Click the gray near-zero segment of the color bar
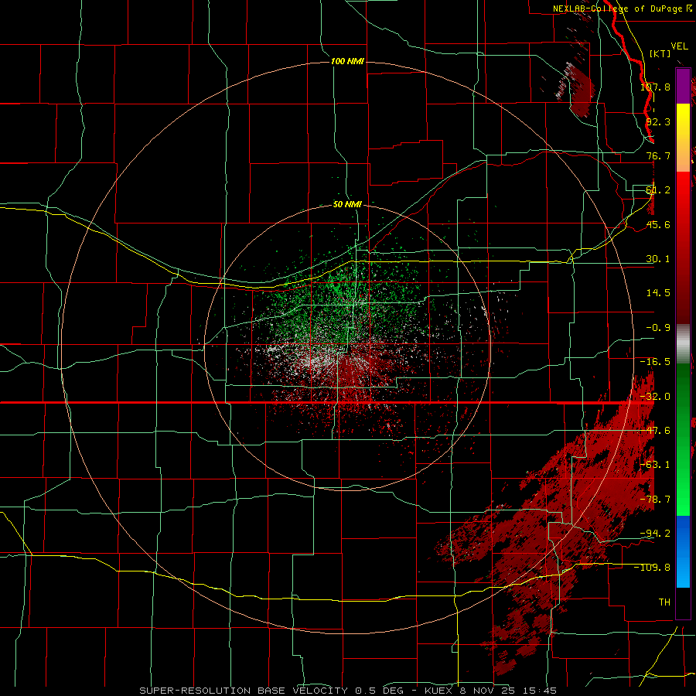Viewport: 696px width, 696px height. (x=683, y=344)
